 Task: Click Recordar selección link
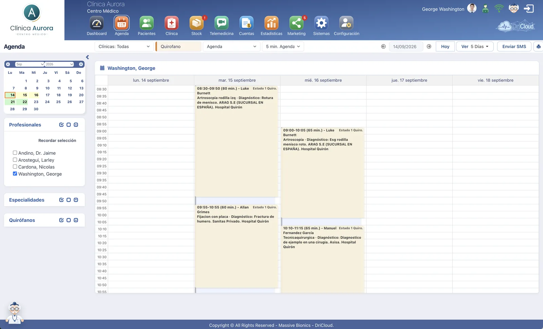click(x=57, y=140)
